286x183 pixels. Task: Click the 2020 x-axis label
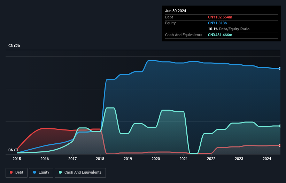(156, 159)
